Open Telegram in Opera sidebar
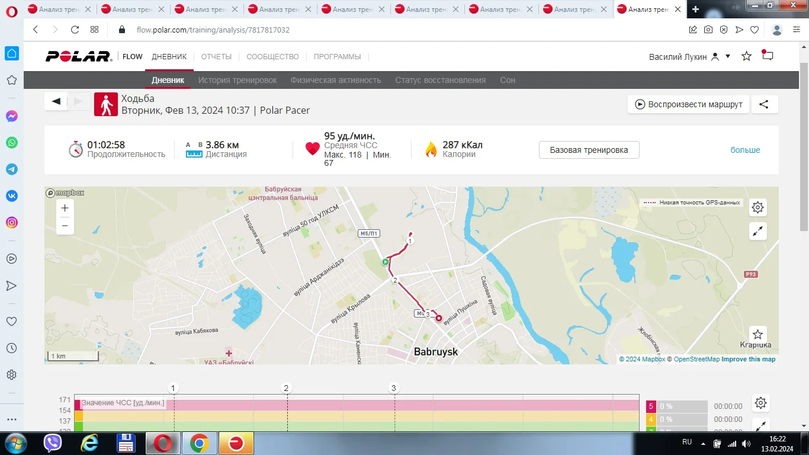Image resolution: width=809 pixels, height=455 pixels. (12, 169)
